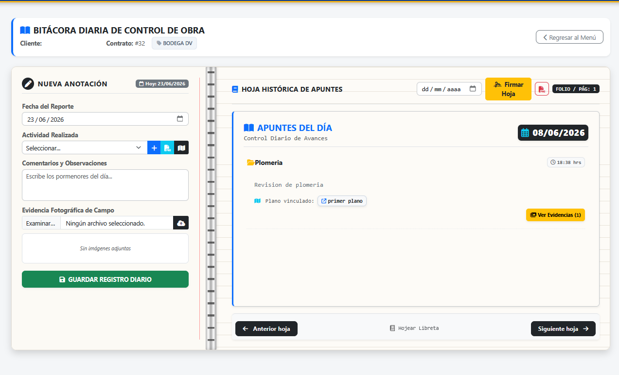
Task: Click the pencil icon beside Nueva Anotación
Action: coord(28,83)
